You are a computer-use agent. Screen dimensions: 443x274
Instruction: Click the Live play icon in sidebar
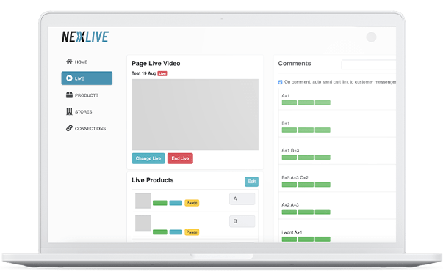69,78
